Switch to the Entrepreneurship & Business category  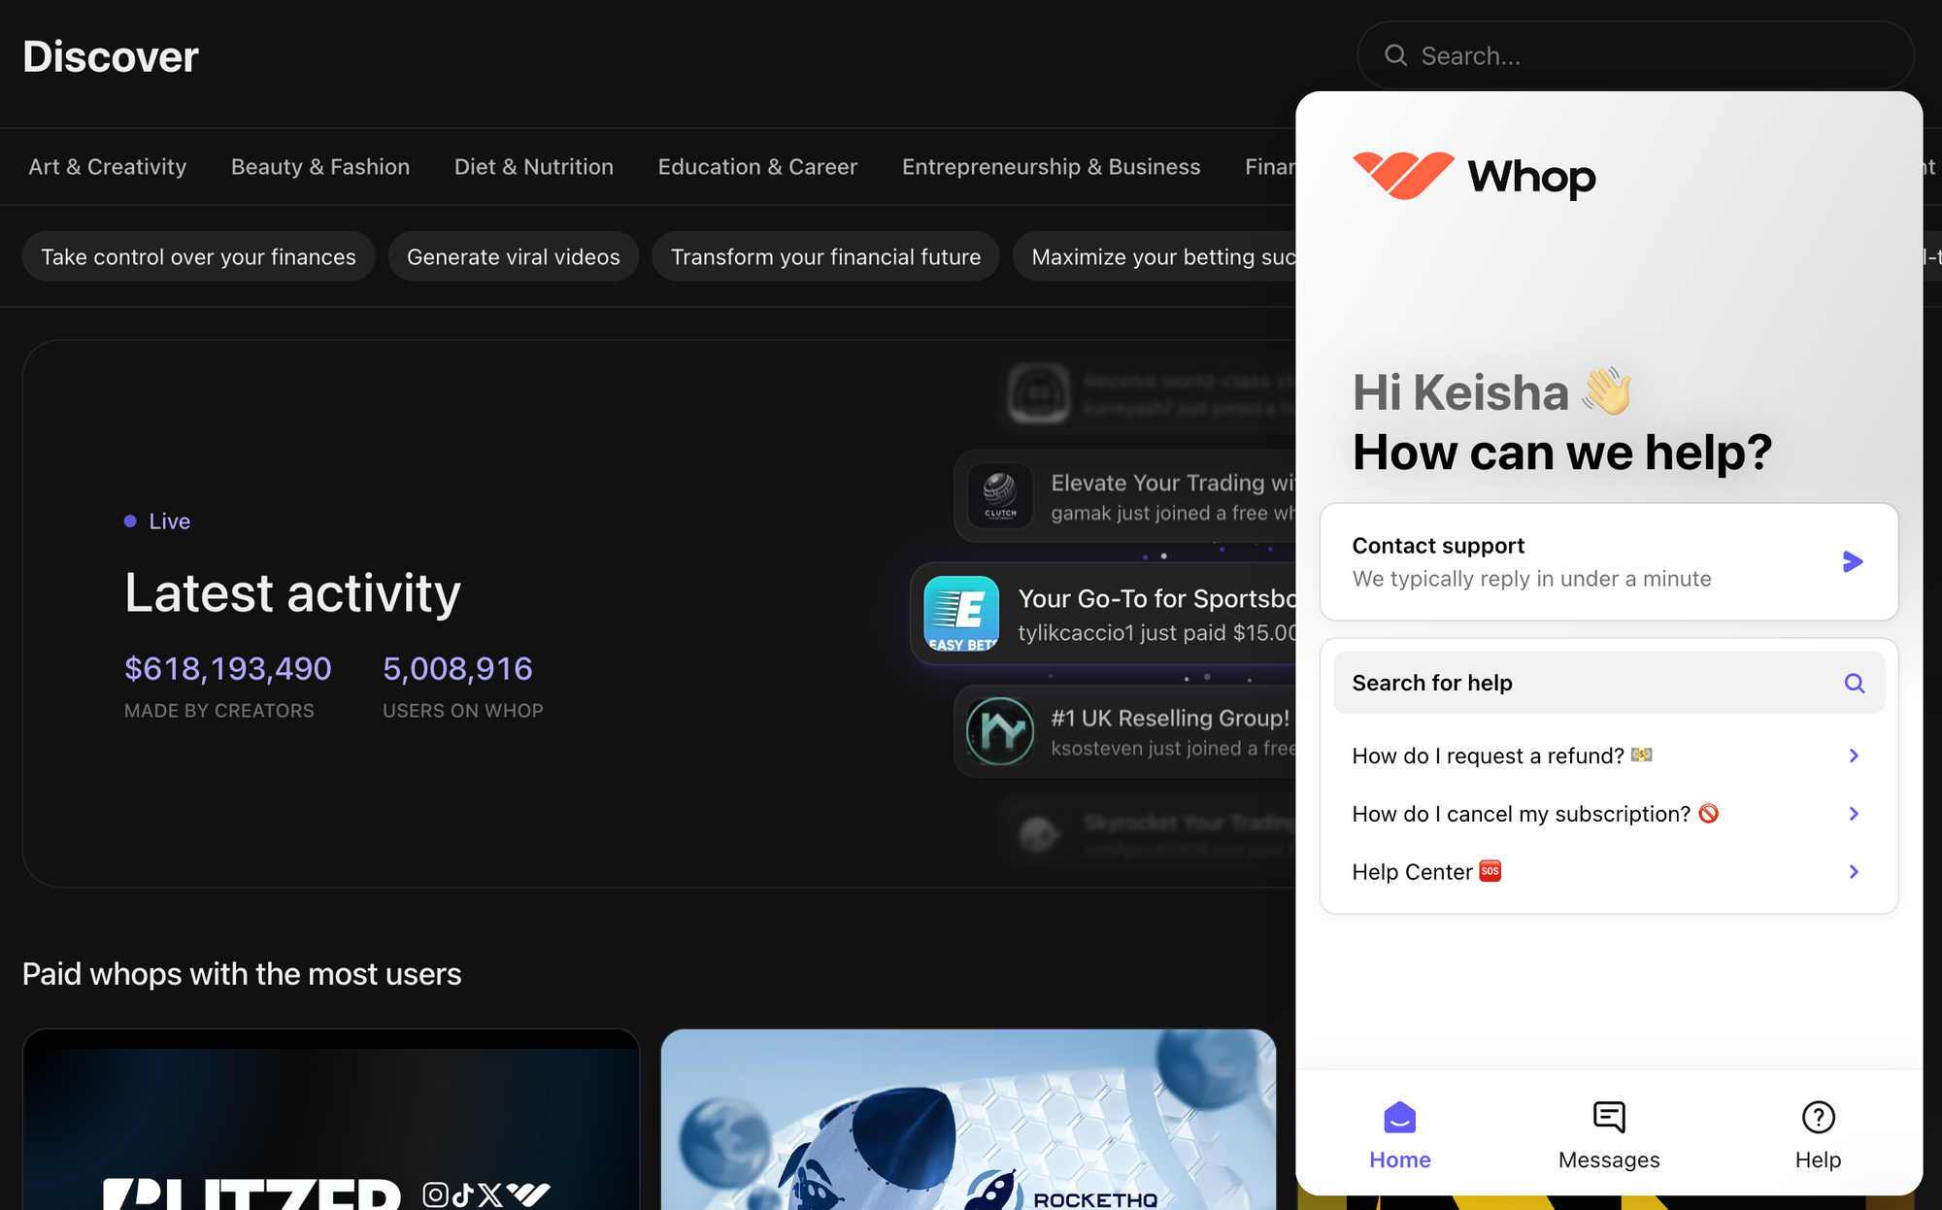(1051, 167)
